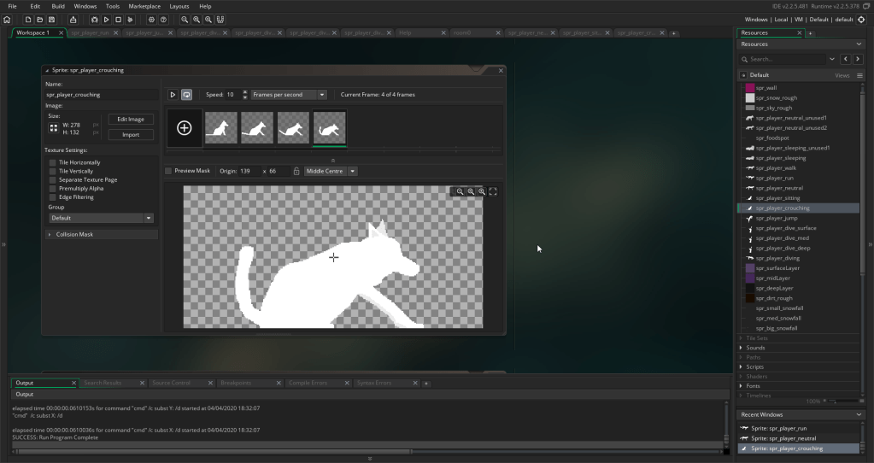
Task: Click the origin lock padlock icon
Action: pos(296,171)
